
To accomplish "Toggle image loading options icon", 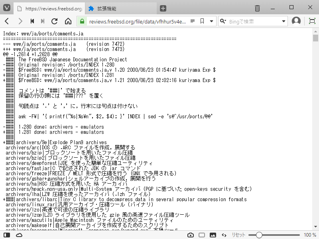I will [x=213, y=235].
